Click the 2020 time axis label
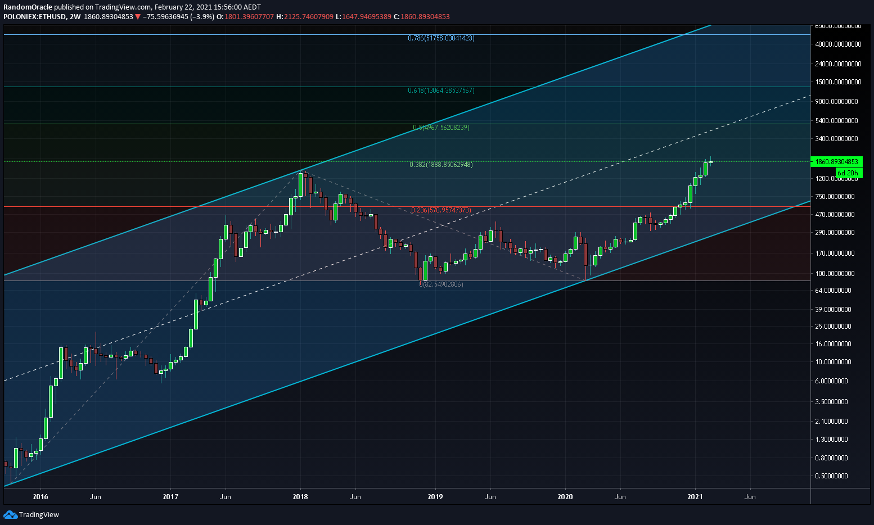 (565, 497)
